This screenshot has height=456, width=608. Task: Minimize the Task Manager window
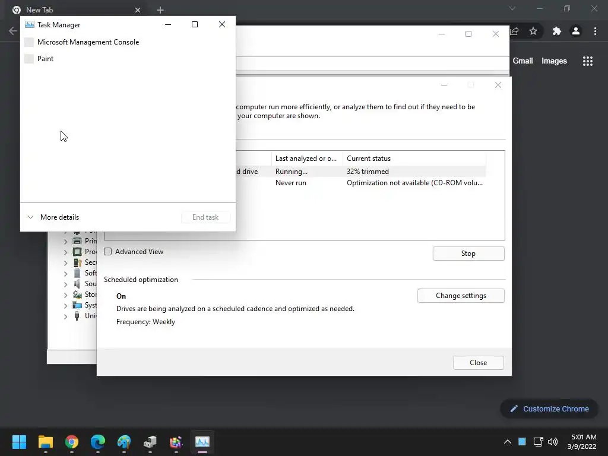[168, 24]
